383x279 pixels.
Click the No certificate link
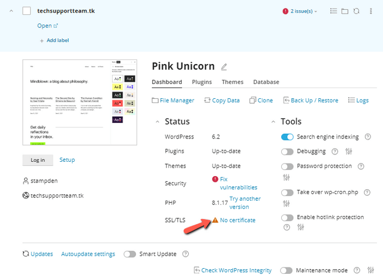tap(237, 220)
